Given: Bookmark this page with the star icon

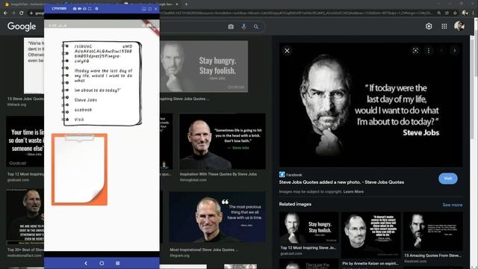Looking at the screenshot, I should (x=455, y=13).
